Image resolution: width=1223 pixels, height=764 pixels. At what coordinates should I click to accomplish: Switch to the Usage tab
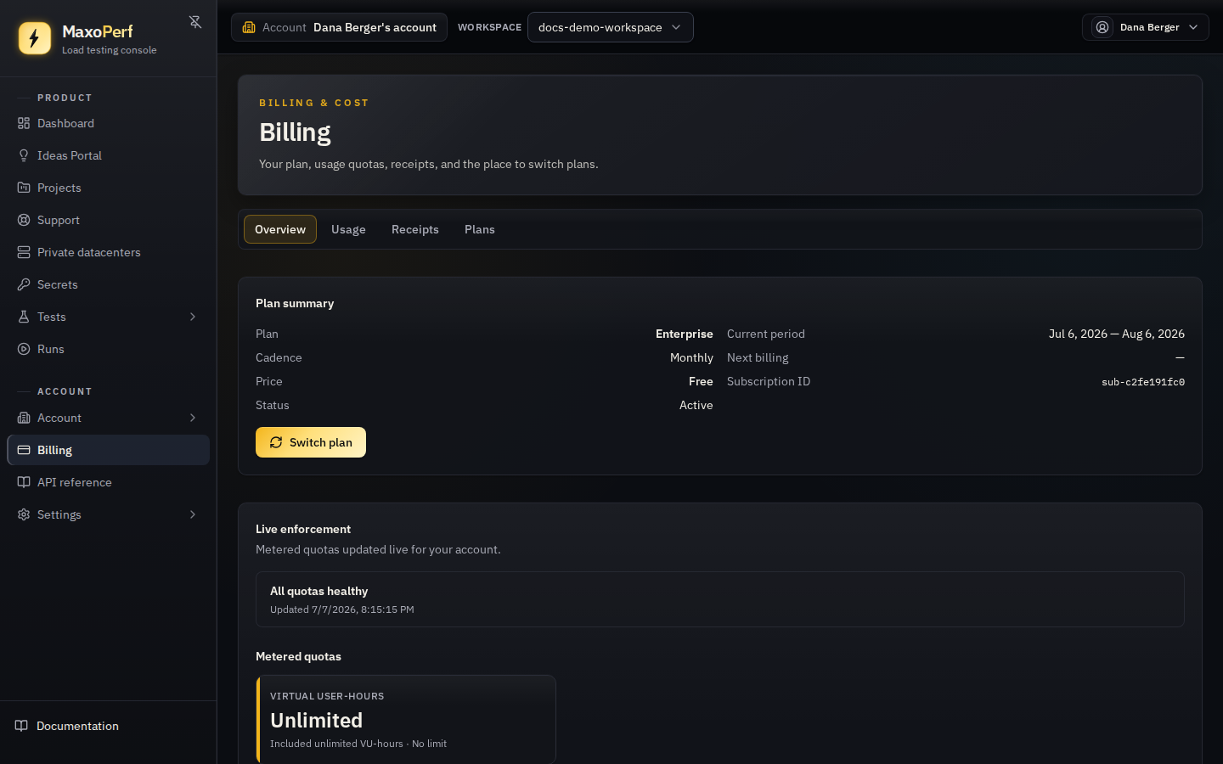click(348, 229)
